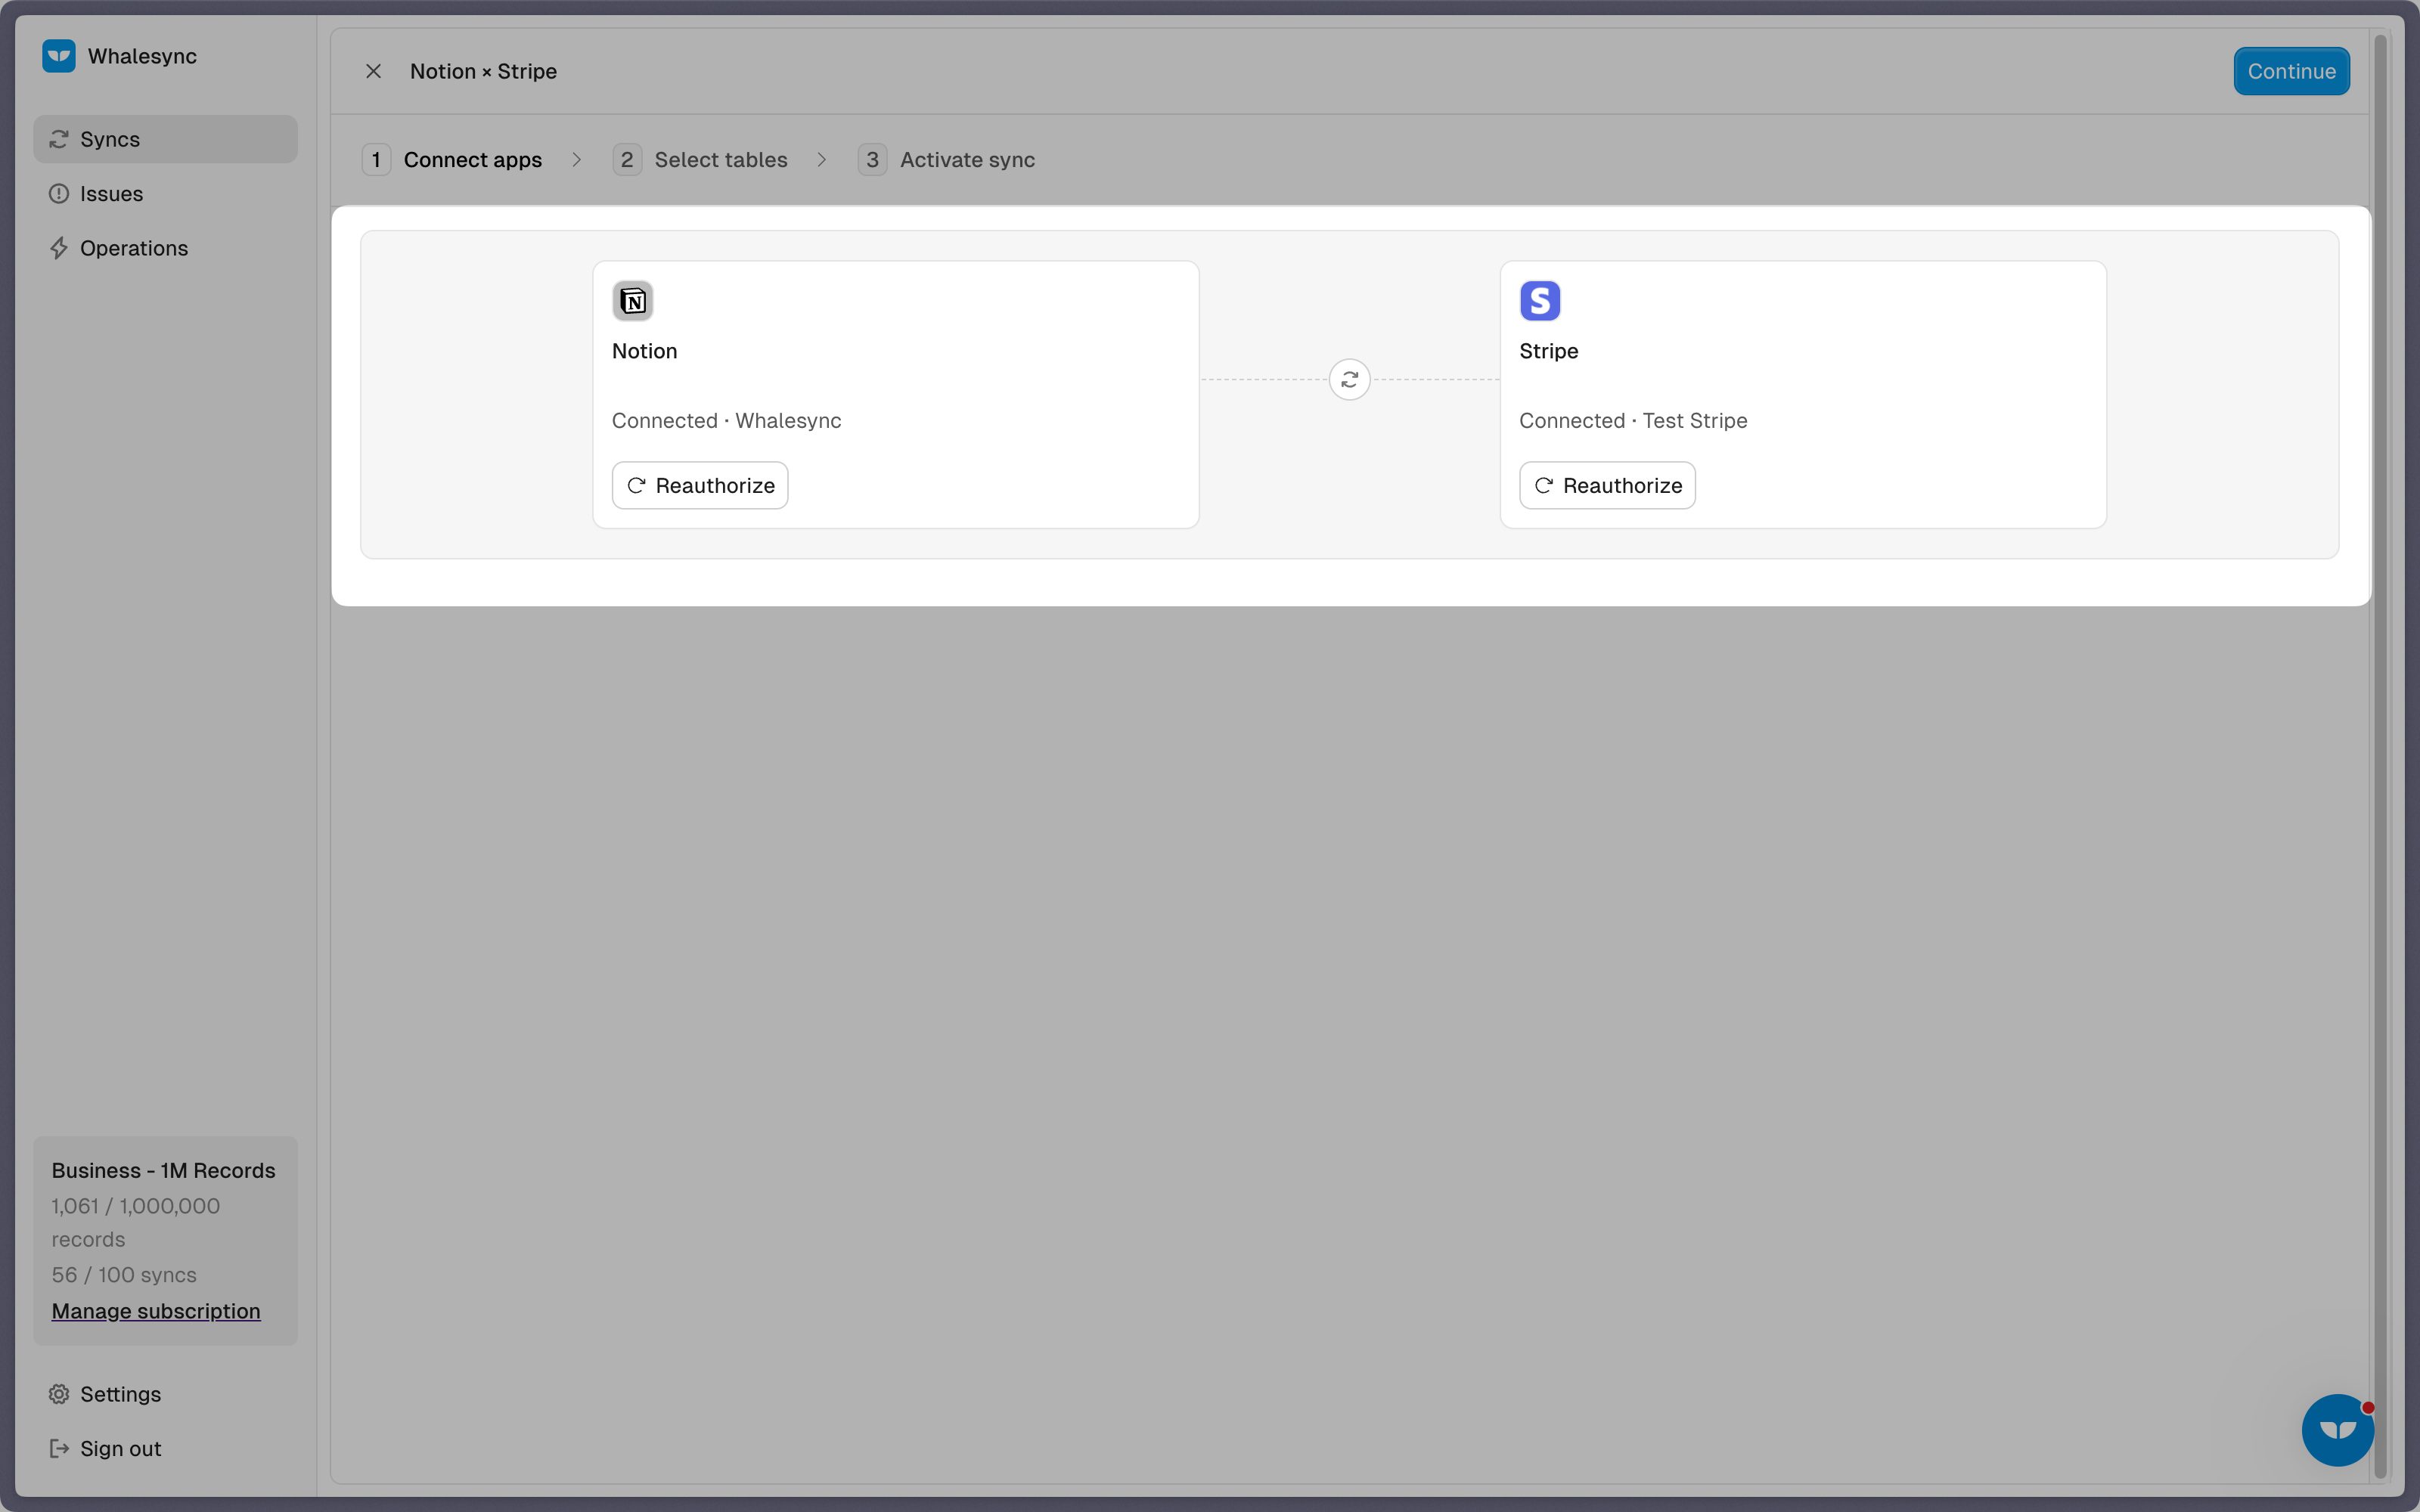Click the 'Connected · Test Stripe' status text
2420x1512 pixels.
(x=1633, y=421)
